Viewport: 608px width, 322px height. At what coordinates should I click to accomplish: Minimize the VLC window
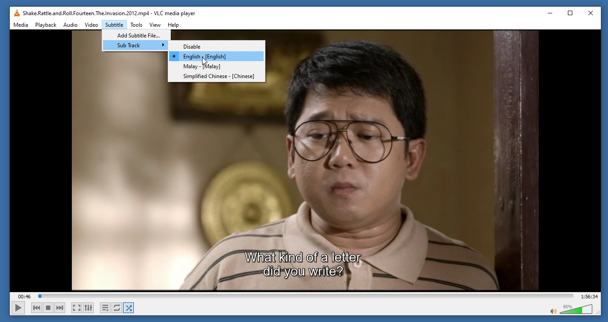(550, 13)
